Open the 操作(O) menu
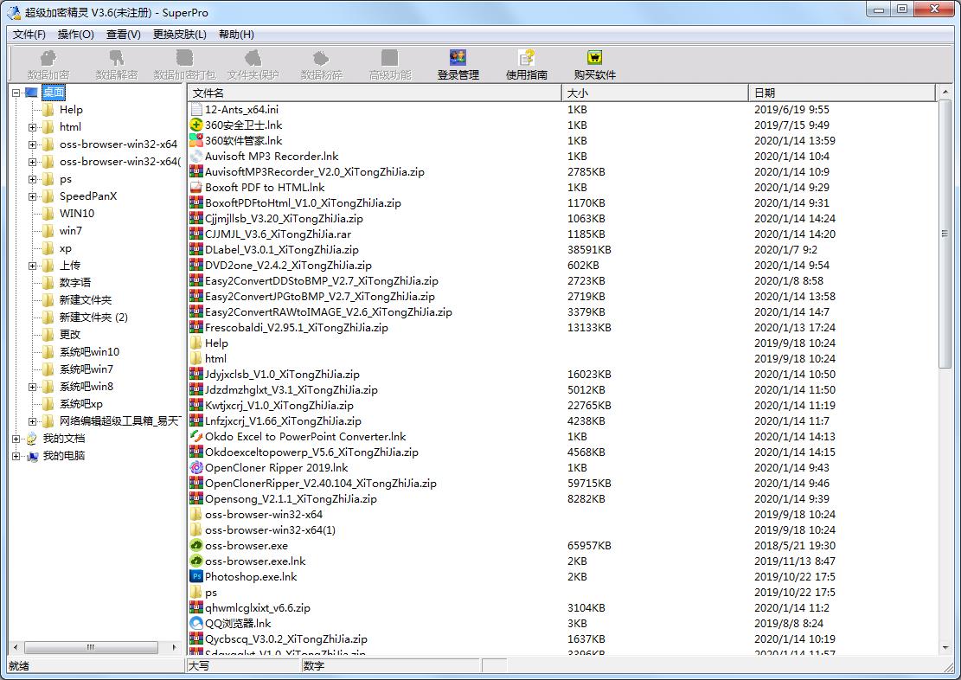Image resolution: width=961 pixels, height=680 pixels. tap(76, 35)
